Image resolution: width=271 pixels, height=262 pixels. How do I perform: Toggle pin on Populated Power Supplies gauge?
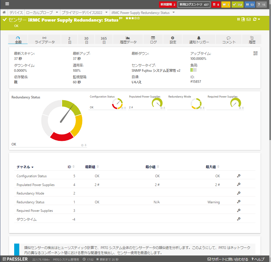(164, 108)
